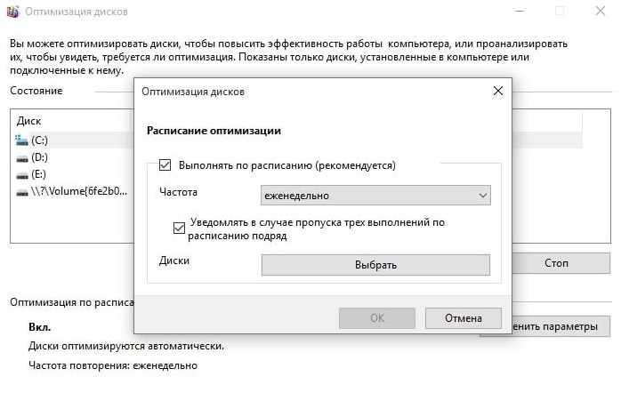This screenshot has height=417, width=621.
Task: Open the Частота dropdown 'еженедельно'
Action: pyautogui.click(x=375, y=196)
